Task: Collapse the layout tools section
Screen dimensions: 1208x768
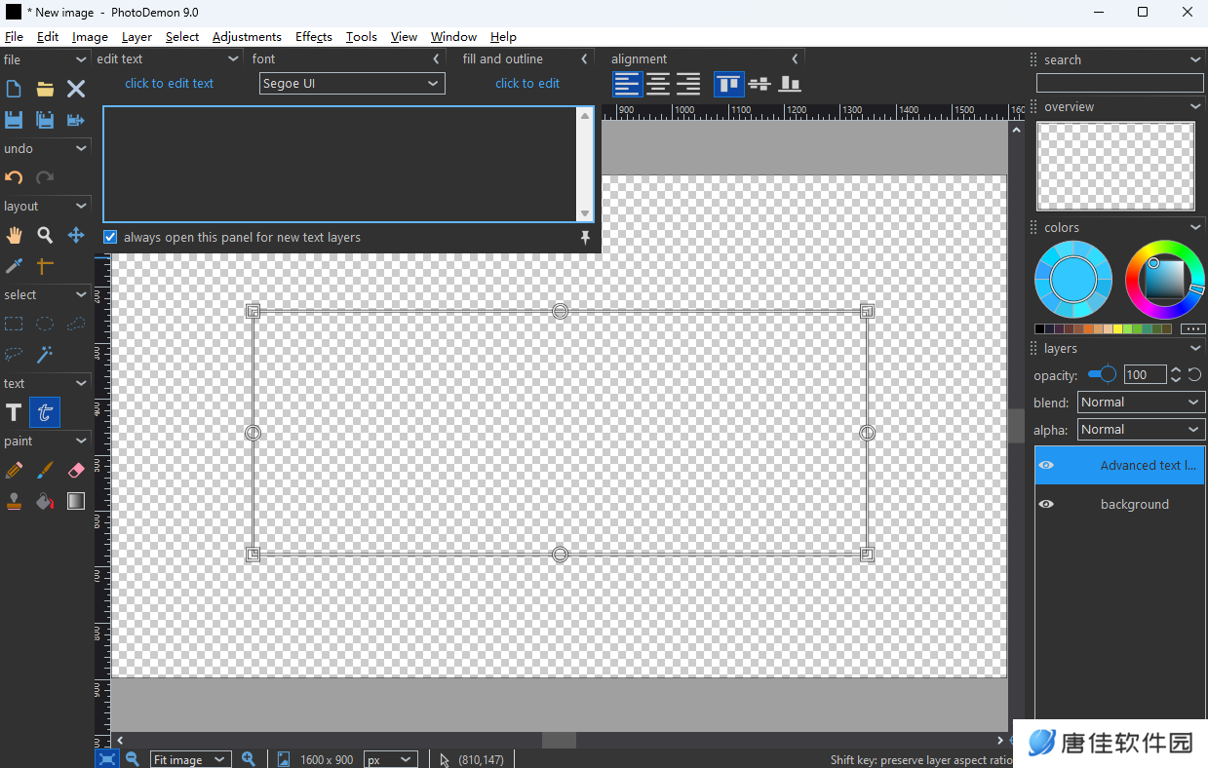Action: [81, 207]
